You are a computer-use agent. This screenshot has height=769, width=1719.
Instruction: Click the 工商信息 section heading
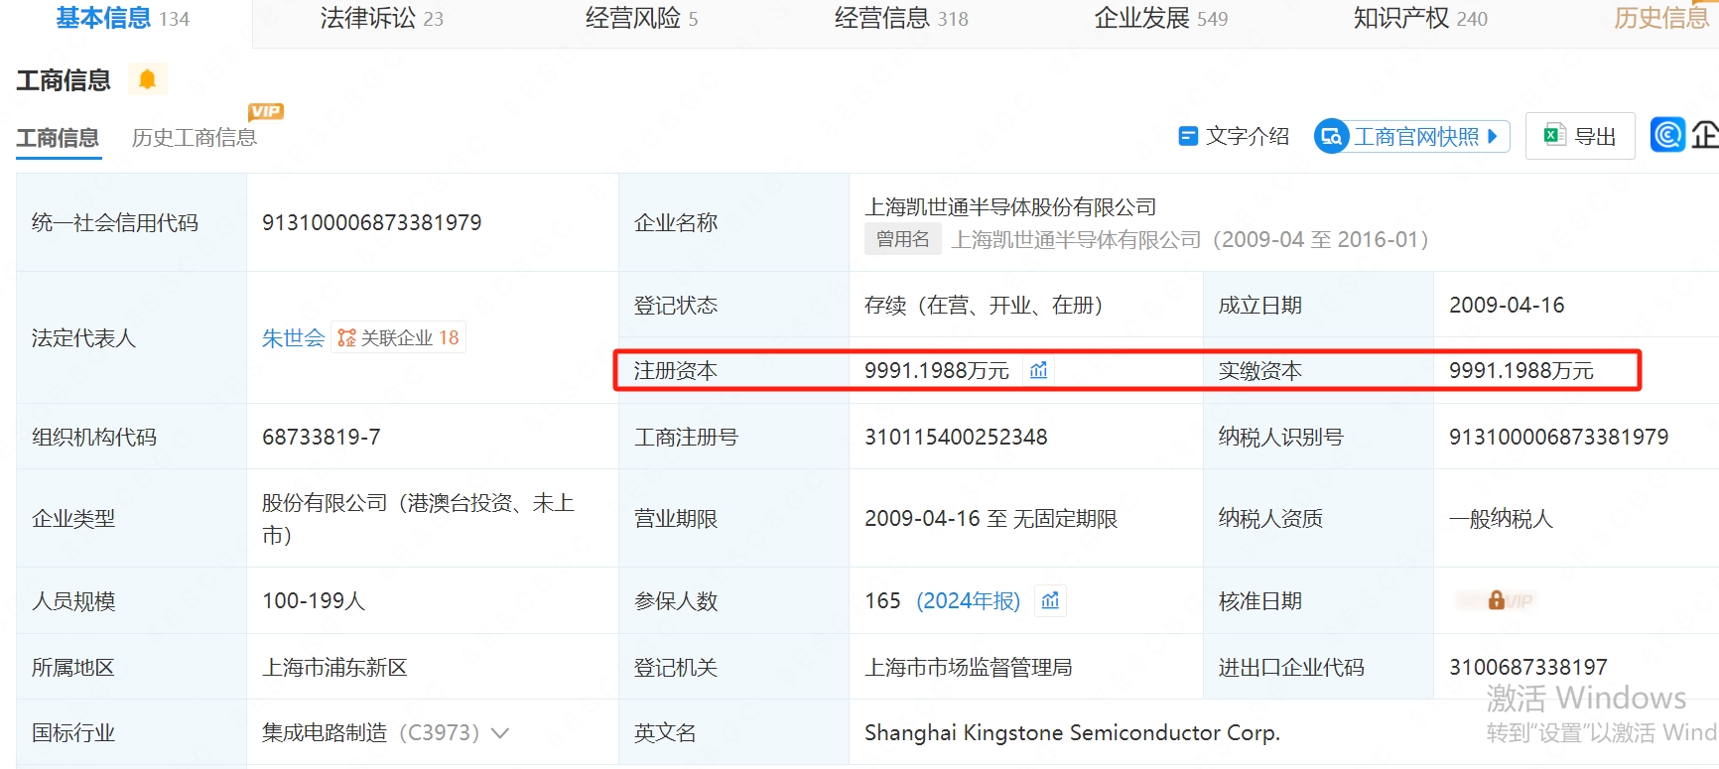click(64, 79)
